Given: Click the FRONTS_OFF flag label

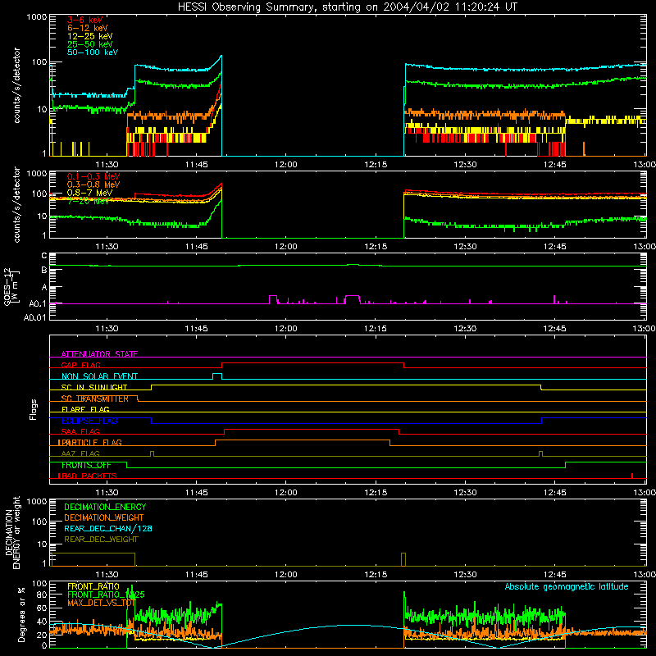Looking at the screenshot, I should point(86,465).
